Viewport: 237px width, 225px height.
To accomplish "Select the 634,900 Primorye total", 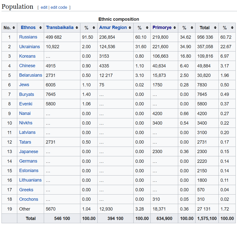I will click(164, 218).
